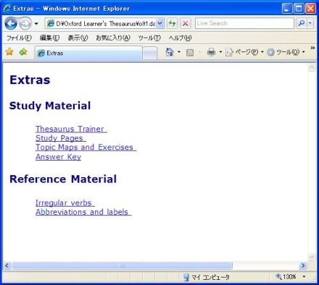Click the Stop loading red X icon

[186, 23]
